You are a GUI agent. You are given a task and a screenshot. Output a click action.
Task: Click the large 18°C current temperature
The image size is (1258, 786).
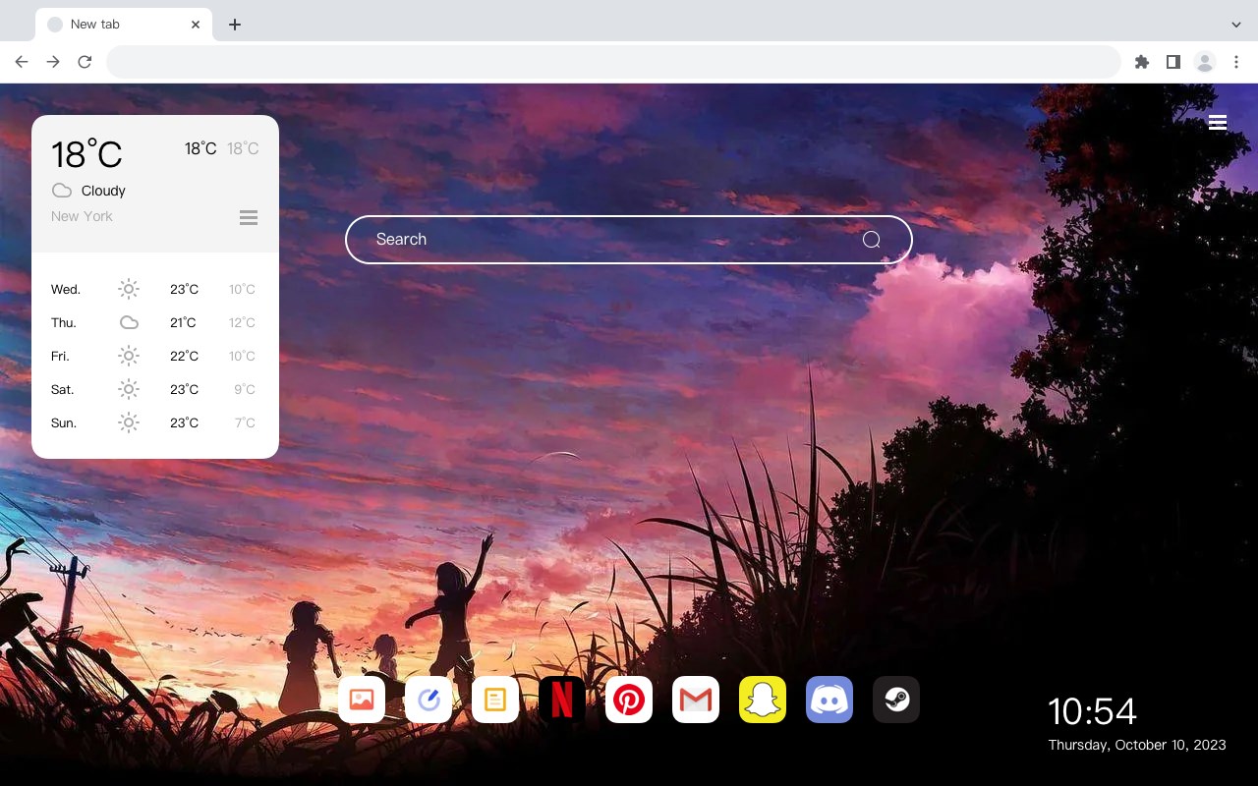pos(86,154)
